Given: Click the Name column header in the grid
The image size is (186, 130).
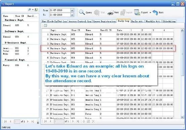Looking at the screenshot, I should click(x=92, y=30).
